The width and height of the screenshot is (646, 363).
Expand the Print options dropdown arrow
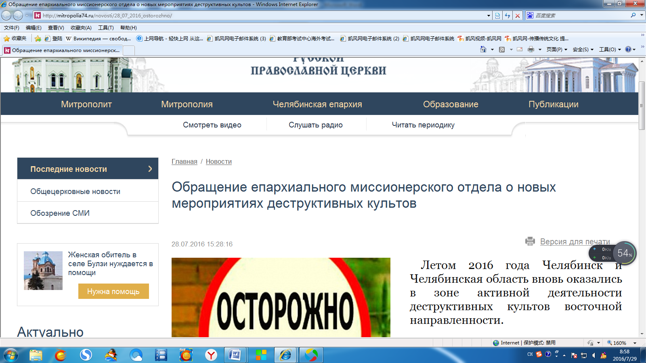click(x=540, y=50)
